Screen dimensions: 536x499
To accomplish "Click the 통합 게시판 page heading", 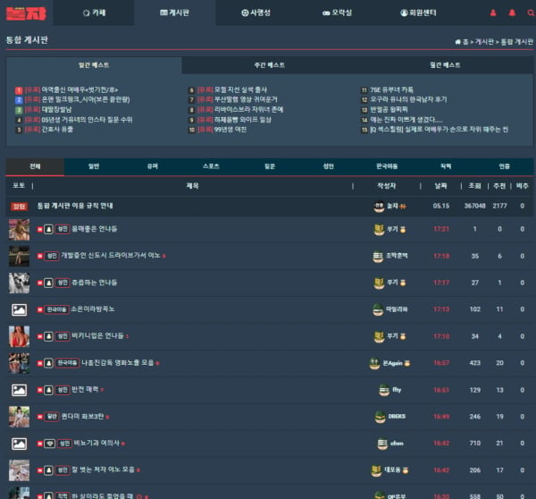I will (27, 40).
